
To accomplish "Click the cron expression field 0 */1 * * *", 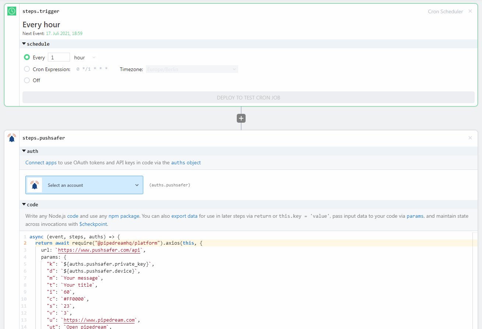I will [92, 69].
